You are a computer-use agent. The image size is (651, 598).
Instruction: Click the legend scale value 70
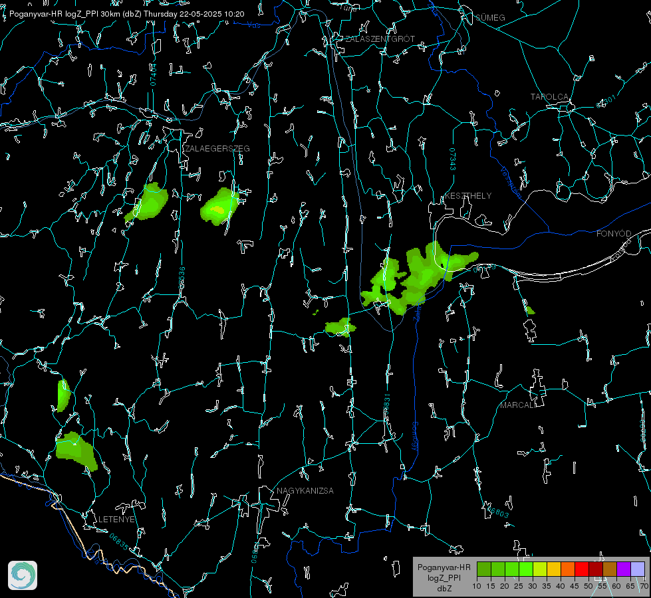(x=644, y=586)
